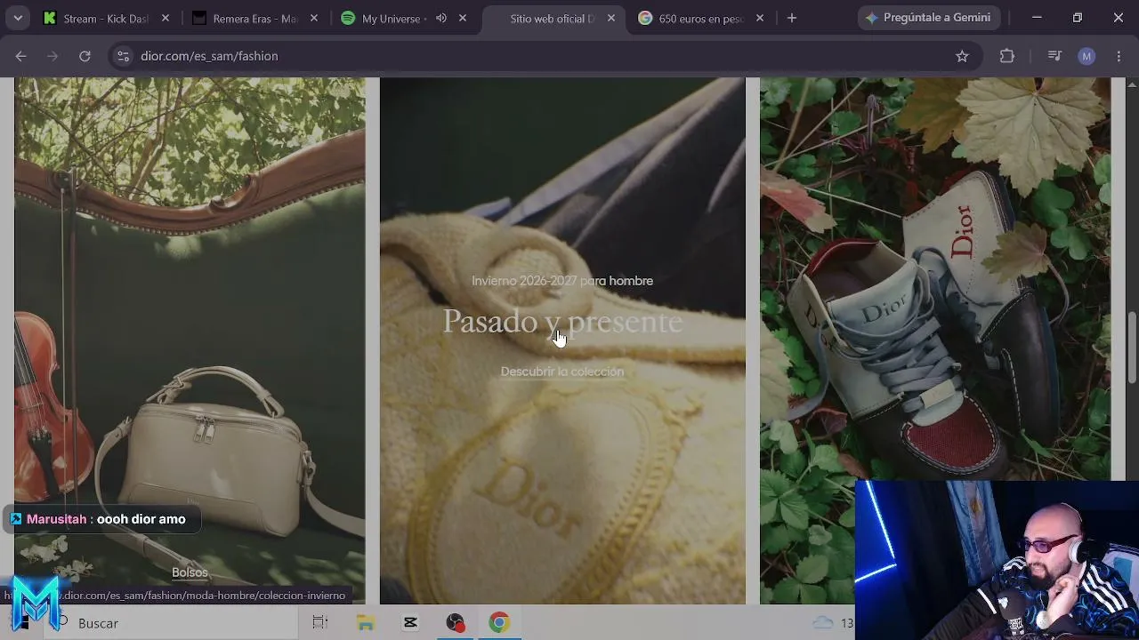Go forward to the next page
The height and width of the screenshot is (640, 1139).
(53, 56)
